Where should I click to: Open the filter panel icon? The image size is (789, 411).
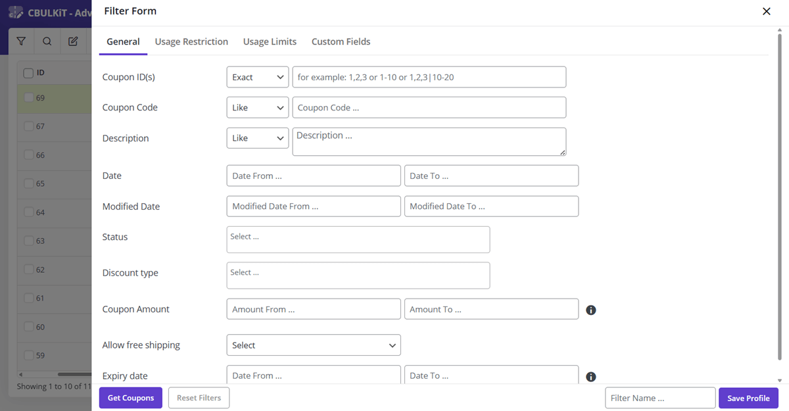click(x=21, y=41)
